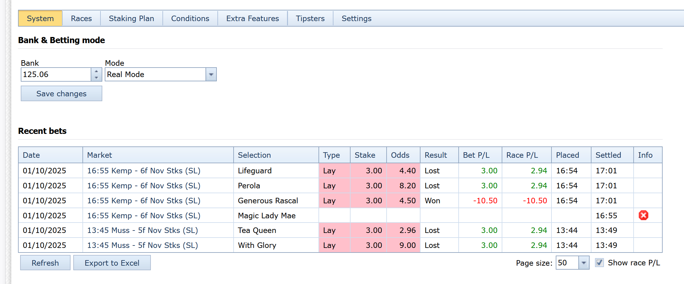Click the Bet P/L column header
684x284 pixels.
(476, 155)
